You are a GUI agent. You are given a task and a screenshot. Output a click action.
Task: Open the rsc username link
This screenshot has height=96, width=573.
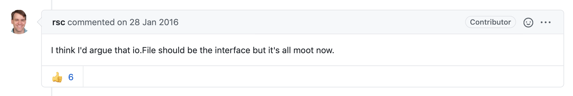[59, 22]
